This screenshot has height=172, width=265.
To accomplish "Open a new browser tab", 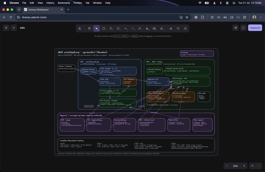I will [68, 10].
